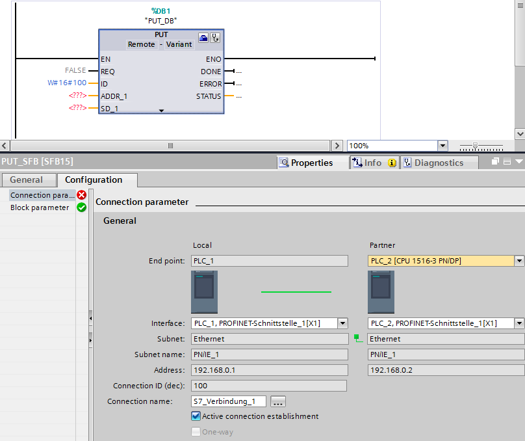
Task: Switch to the General tab
Action: 27,180
